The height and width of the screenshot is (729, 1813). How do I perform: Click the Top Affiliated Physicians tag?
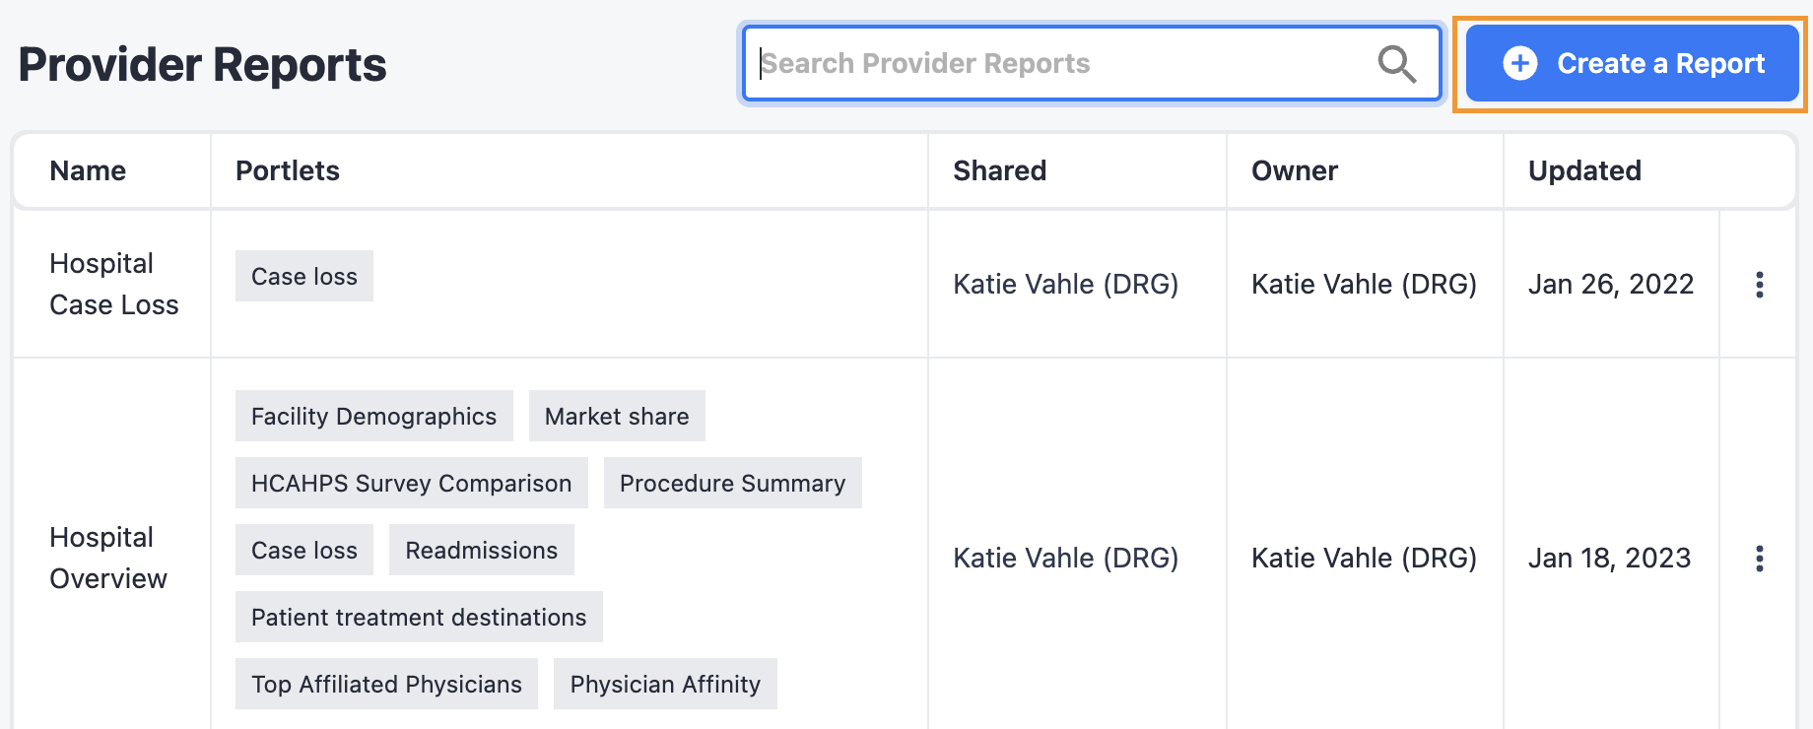386,684
